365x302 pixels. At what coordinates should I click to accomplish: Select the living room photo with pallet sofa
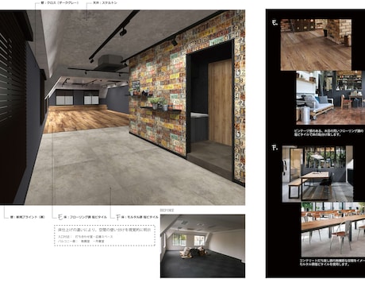[330, 97]
